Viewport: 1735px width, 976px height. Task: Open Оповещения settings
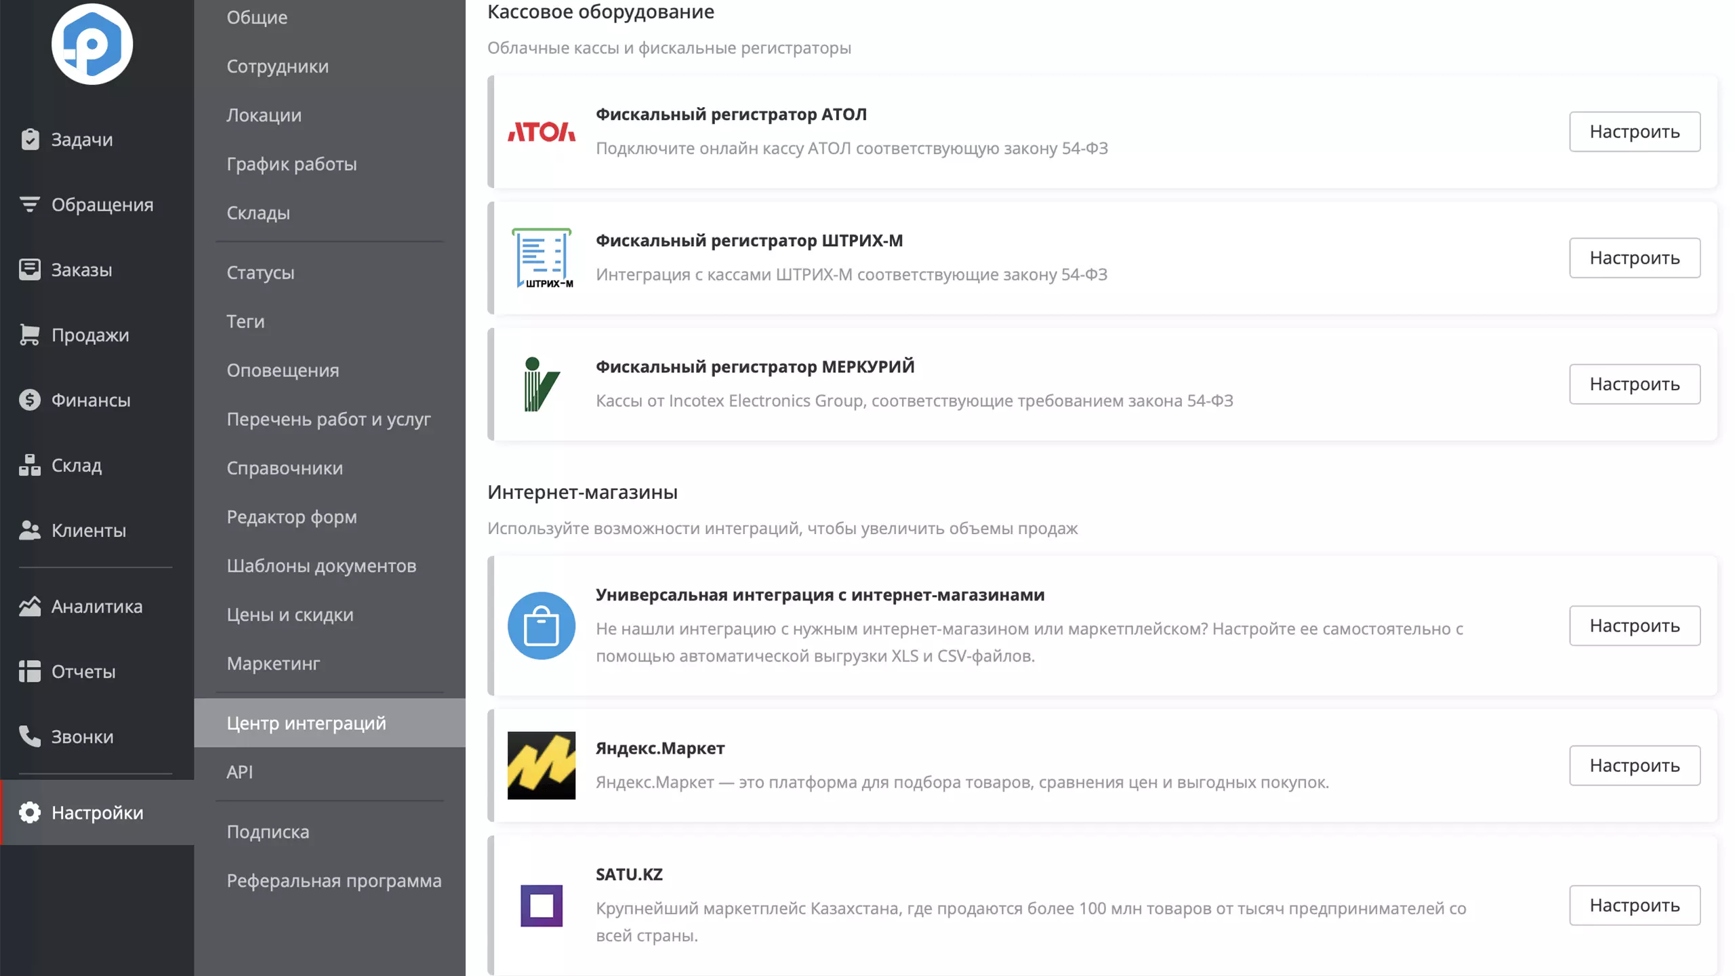click(329, 370)
